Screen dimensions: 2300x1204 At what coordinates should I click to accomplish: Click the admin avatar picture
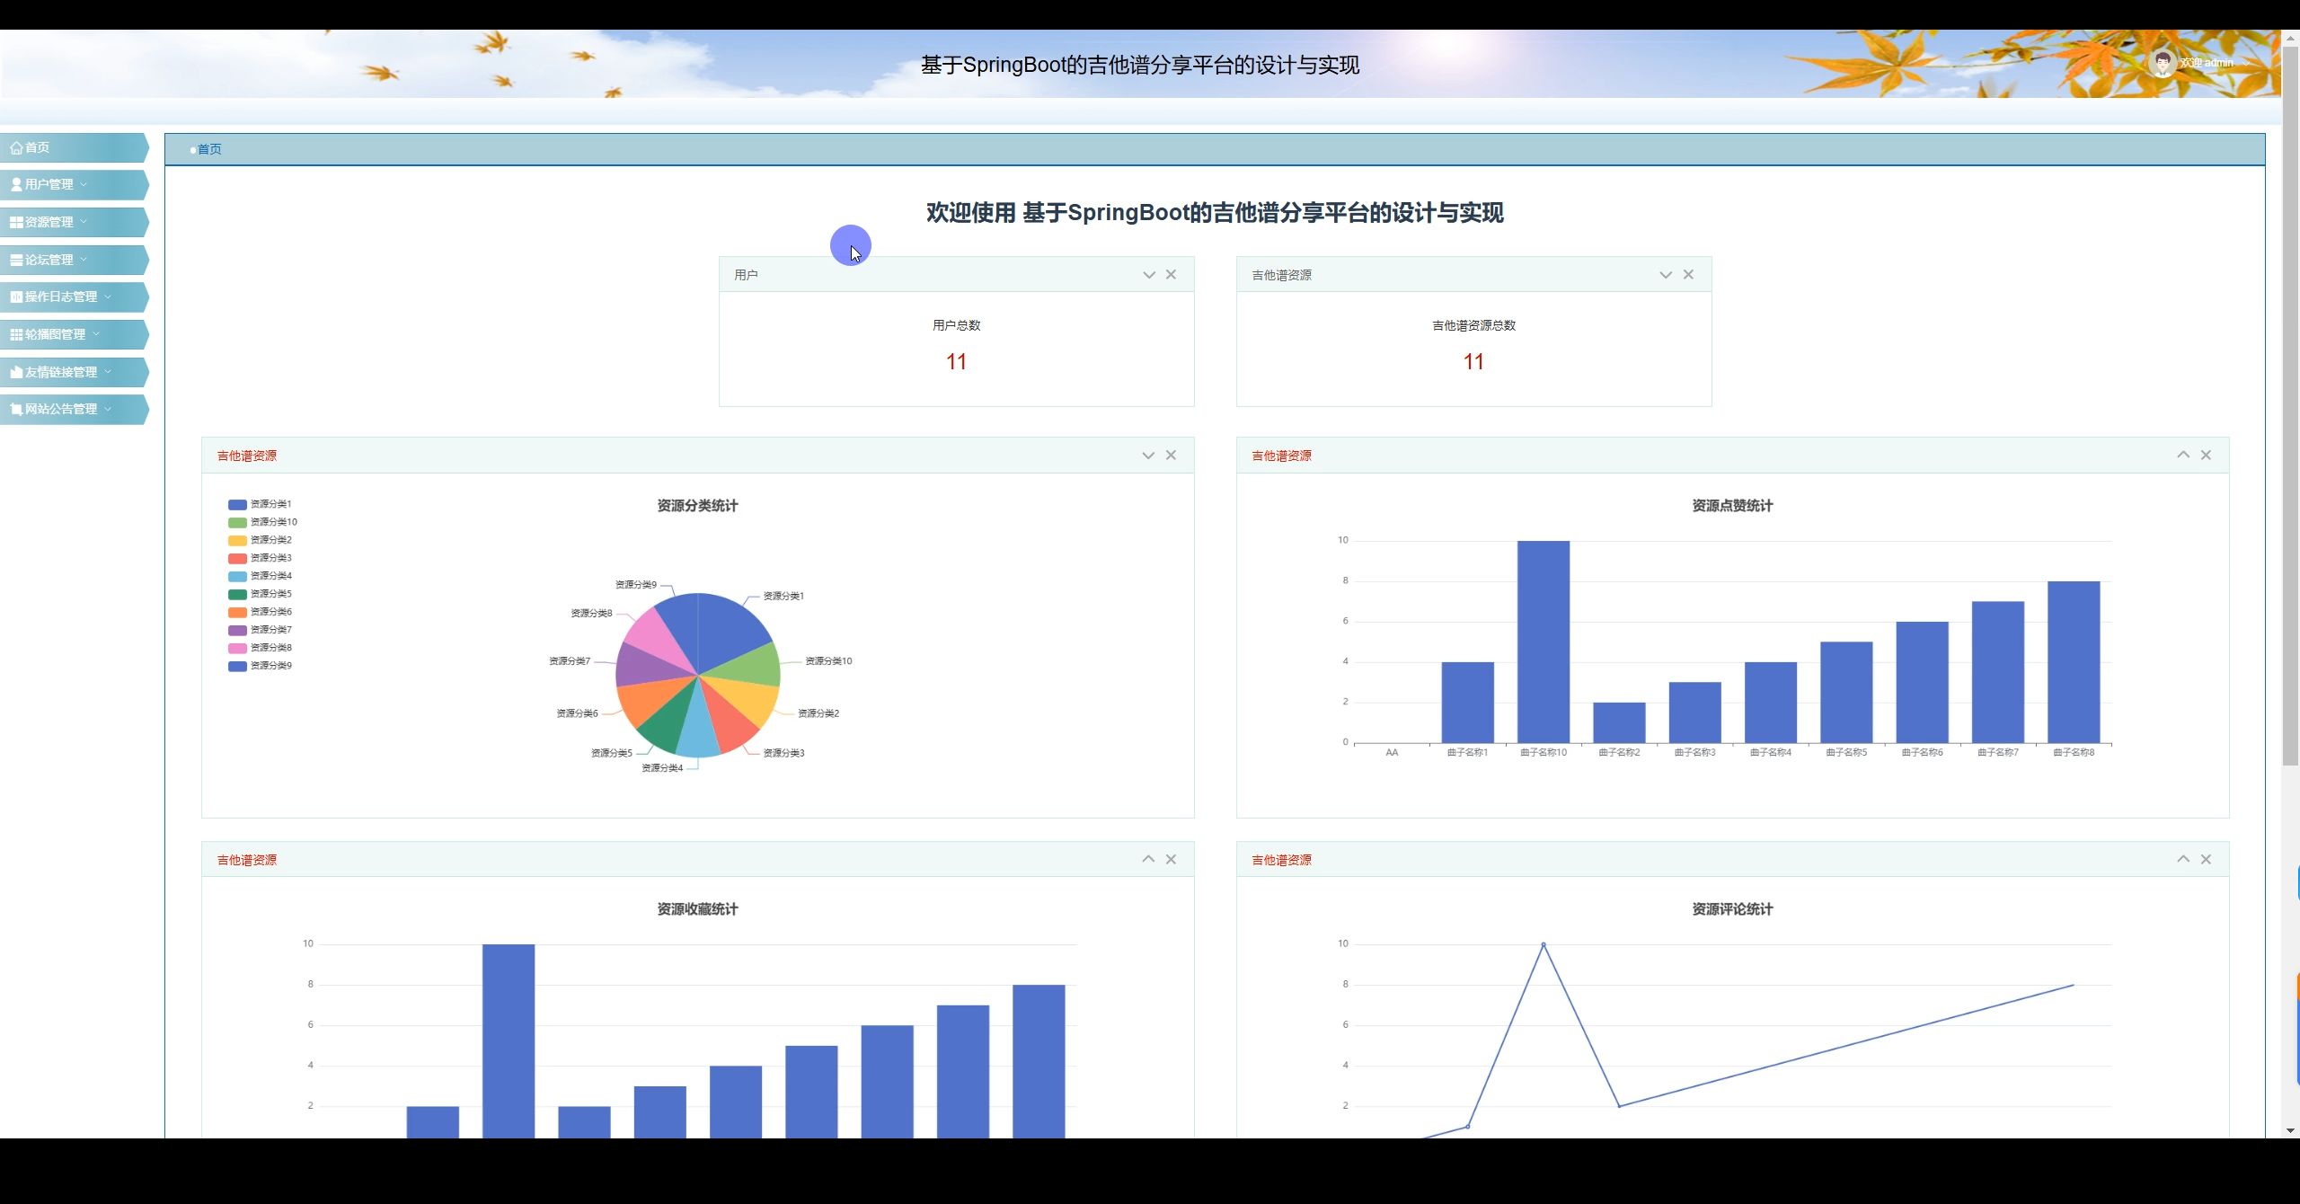(x=2162, y=63)
